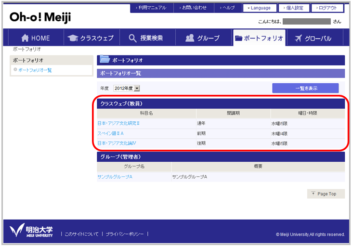
Task: Click the 一覧を表示 button
Action: [305, 88]
